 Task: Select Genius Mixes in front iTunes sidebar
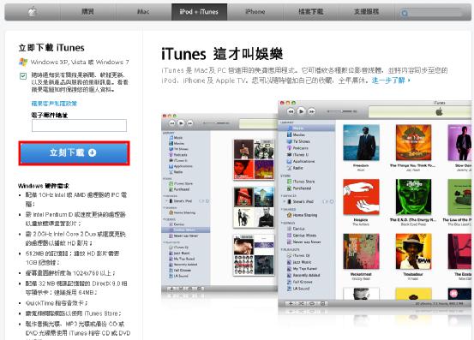[301, 236]
